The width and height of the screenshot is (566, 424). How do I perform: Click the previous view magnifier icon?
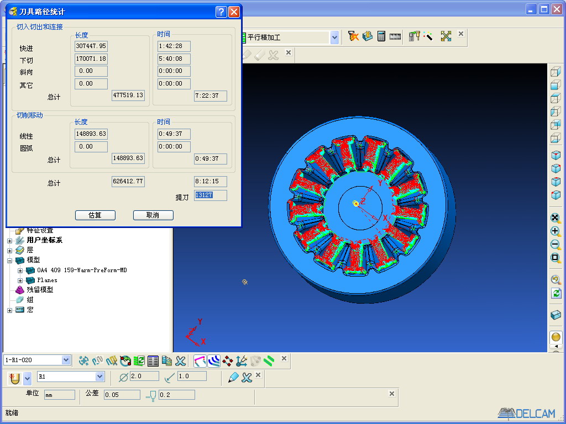tap(555, 279)
